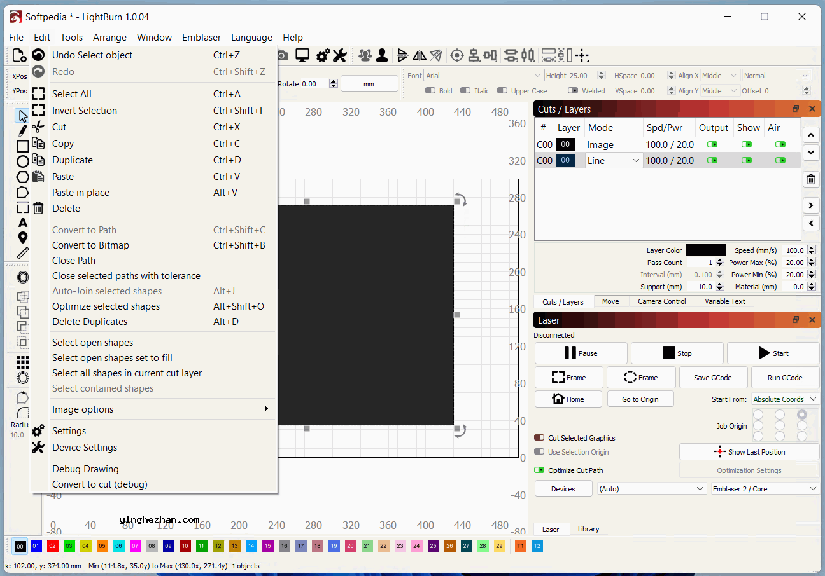The height and width of the screenshot is (576, 825).
Task: Open the Align X Middle dropdown
Action: [720, 76]
